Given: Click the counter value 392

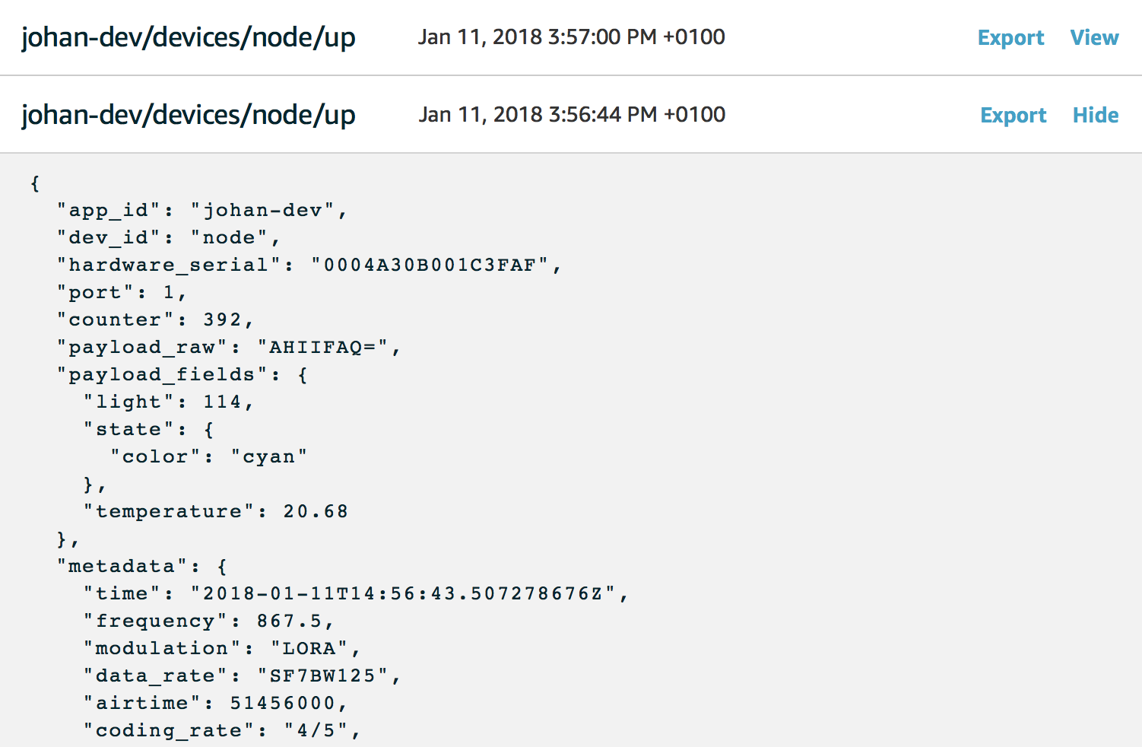Looking at the screenshot, I should pyautogui.click(x=222, y=319).
